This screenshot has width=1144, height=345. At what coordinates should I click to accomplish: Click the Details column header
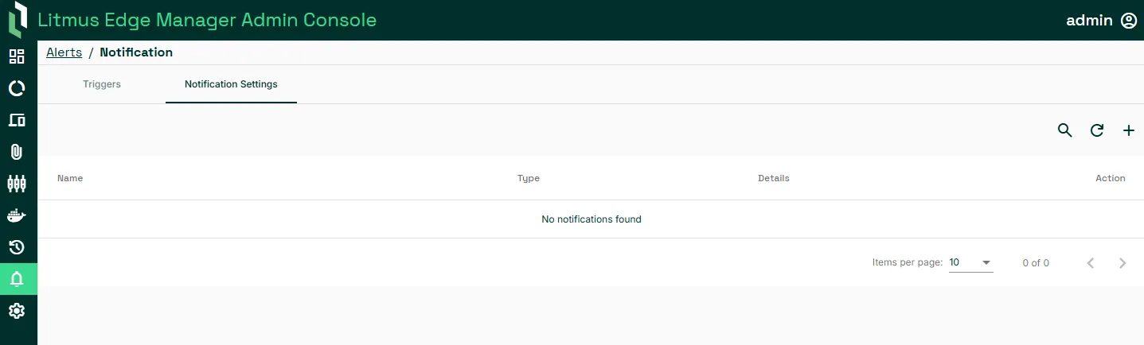[x=774, y=178]
